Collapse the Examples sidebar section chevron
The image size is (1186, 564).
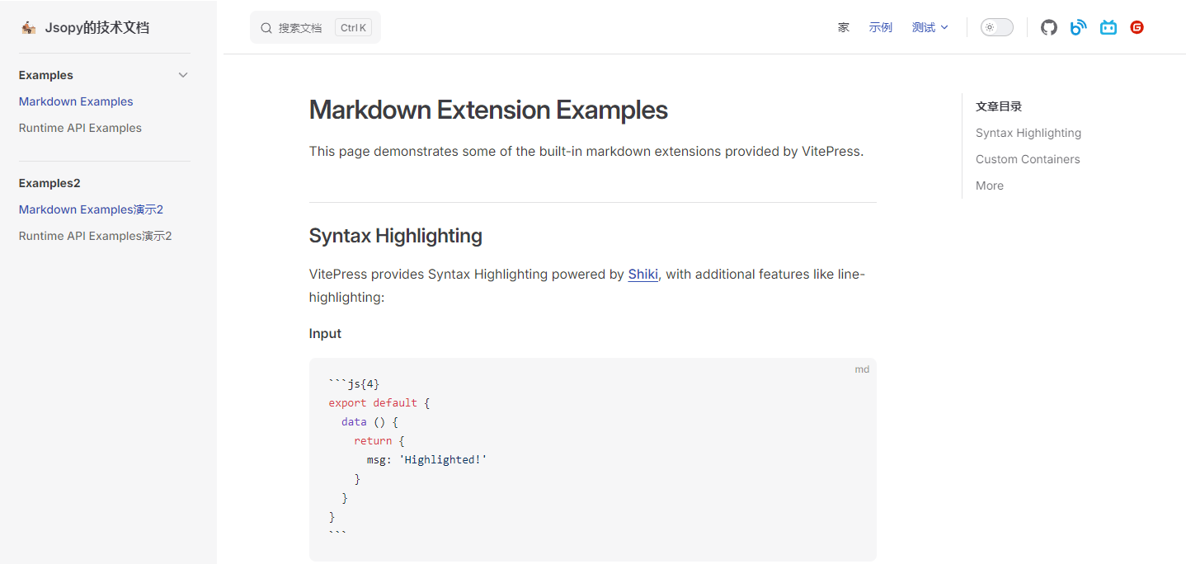(x=183, y=75)
